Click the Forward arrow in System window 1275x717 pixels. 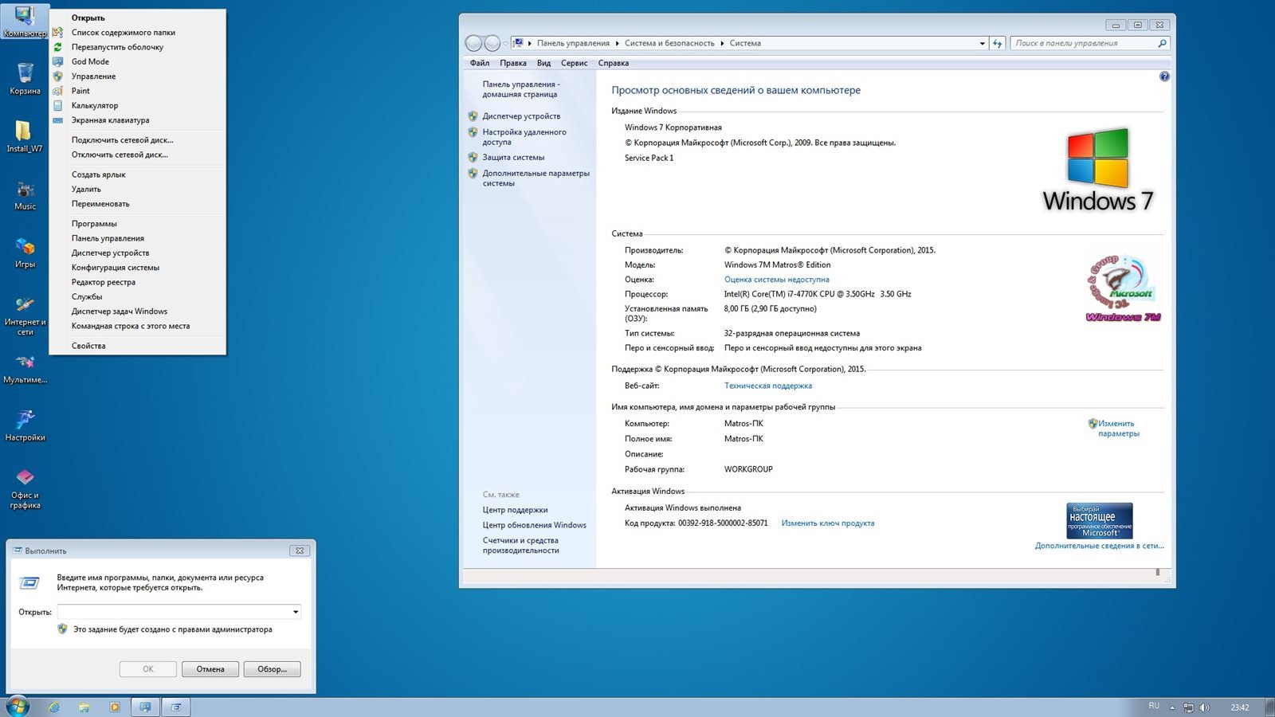(x=492, y=43)
